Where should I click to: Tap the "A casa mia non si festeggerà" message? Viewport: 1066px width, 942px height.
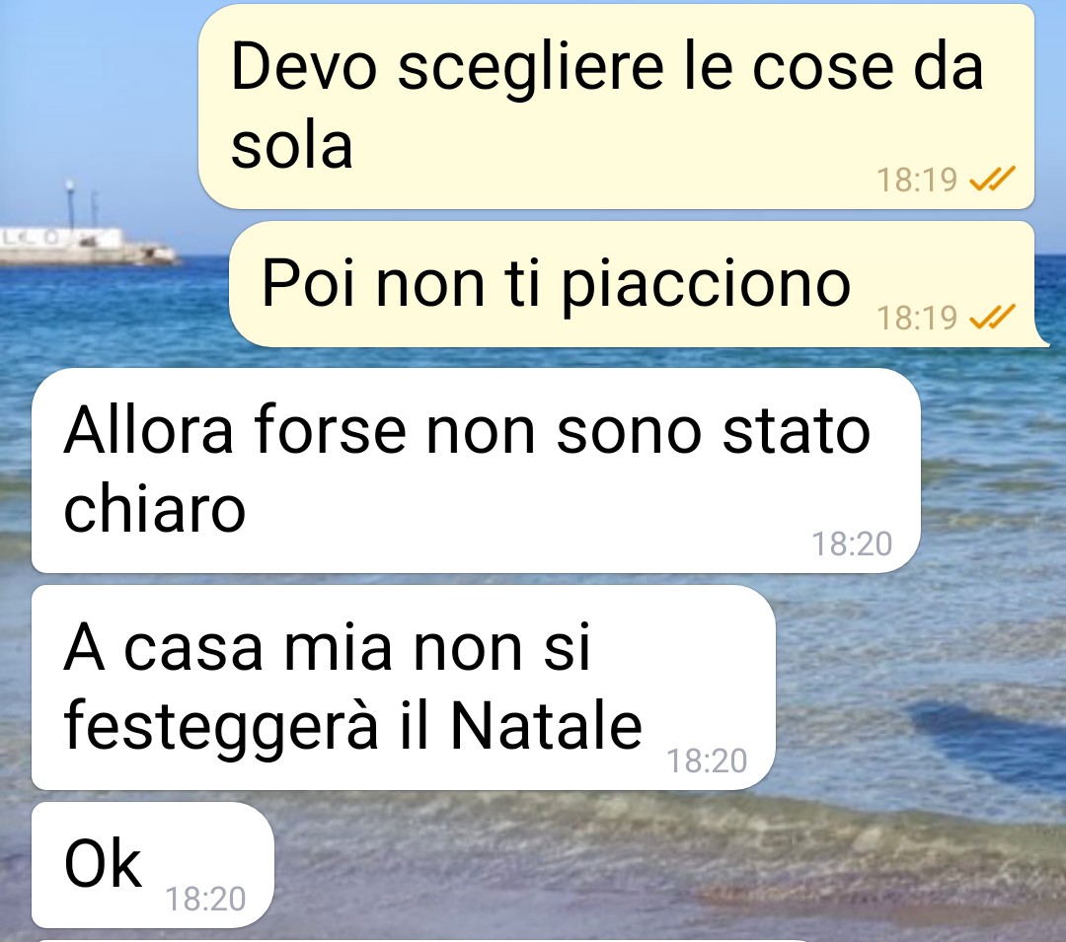[x=403, y=688]
